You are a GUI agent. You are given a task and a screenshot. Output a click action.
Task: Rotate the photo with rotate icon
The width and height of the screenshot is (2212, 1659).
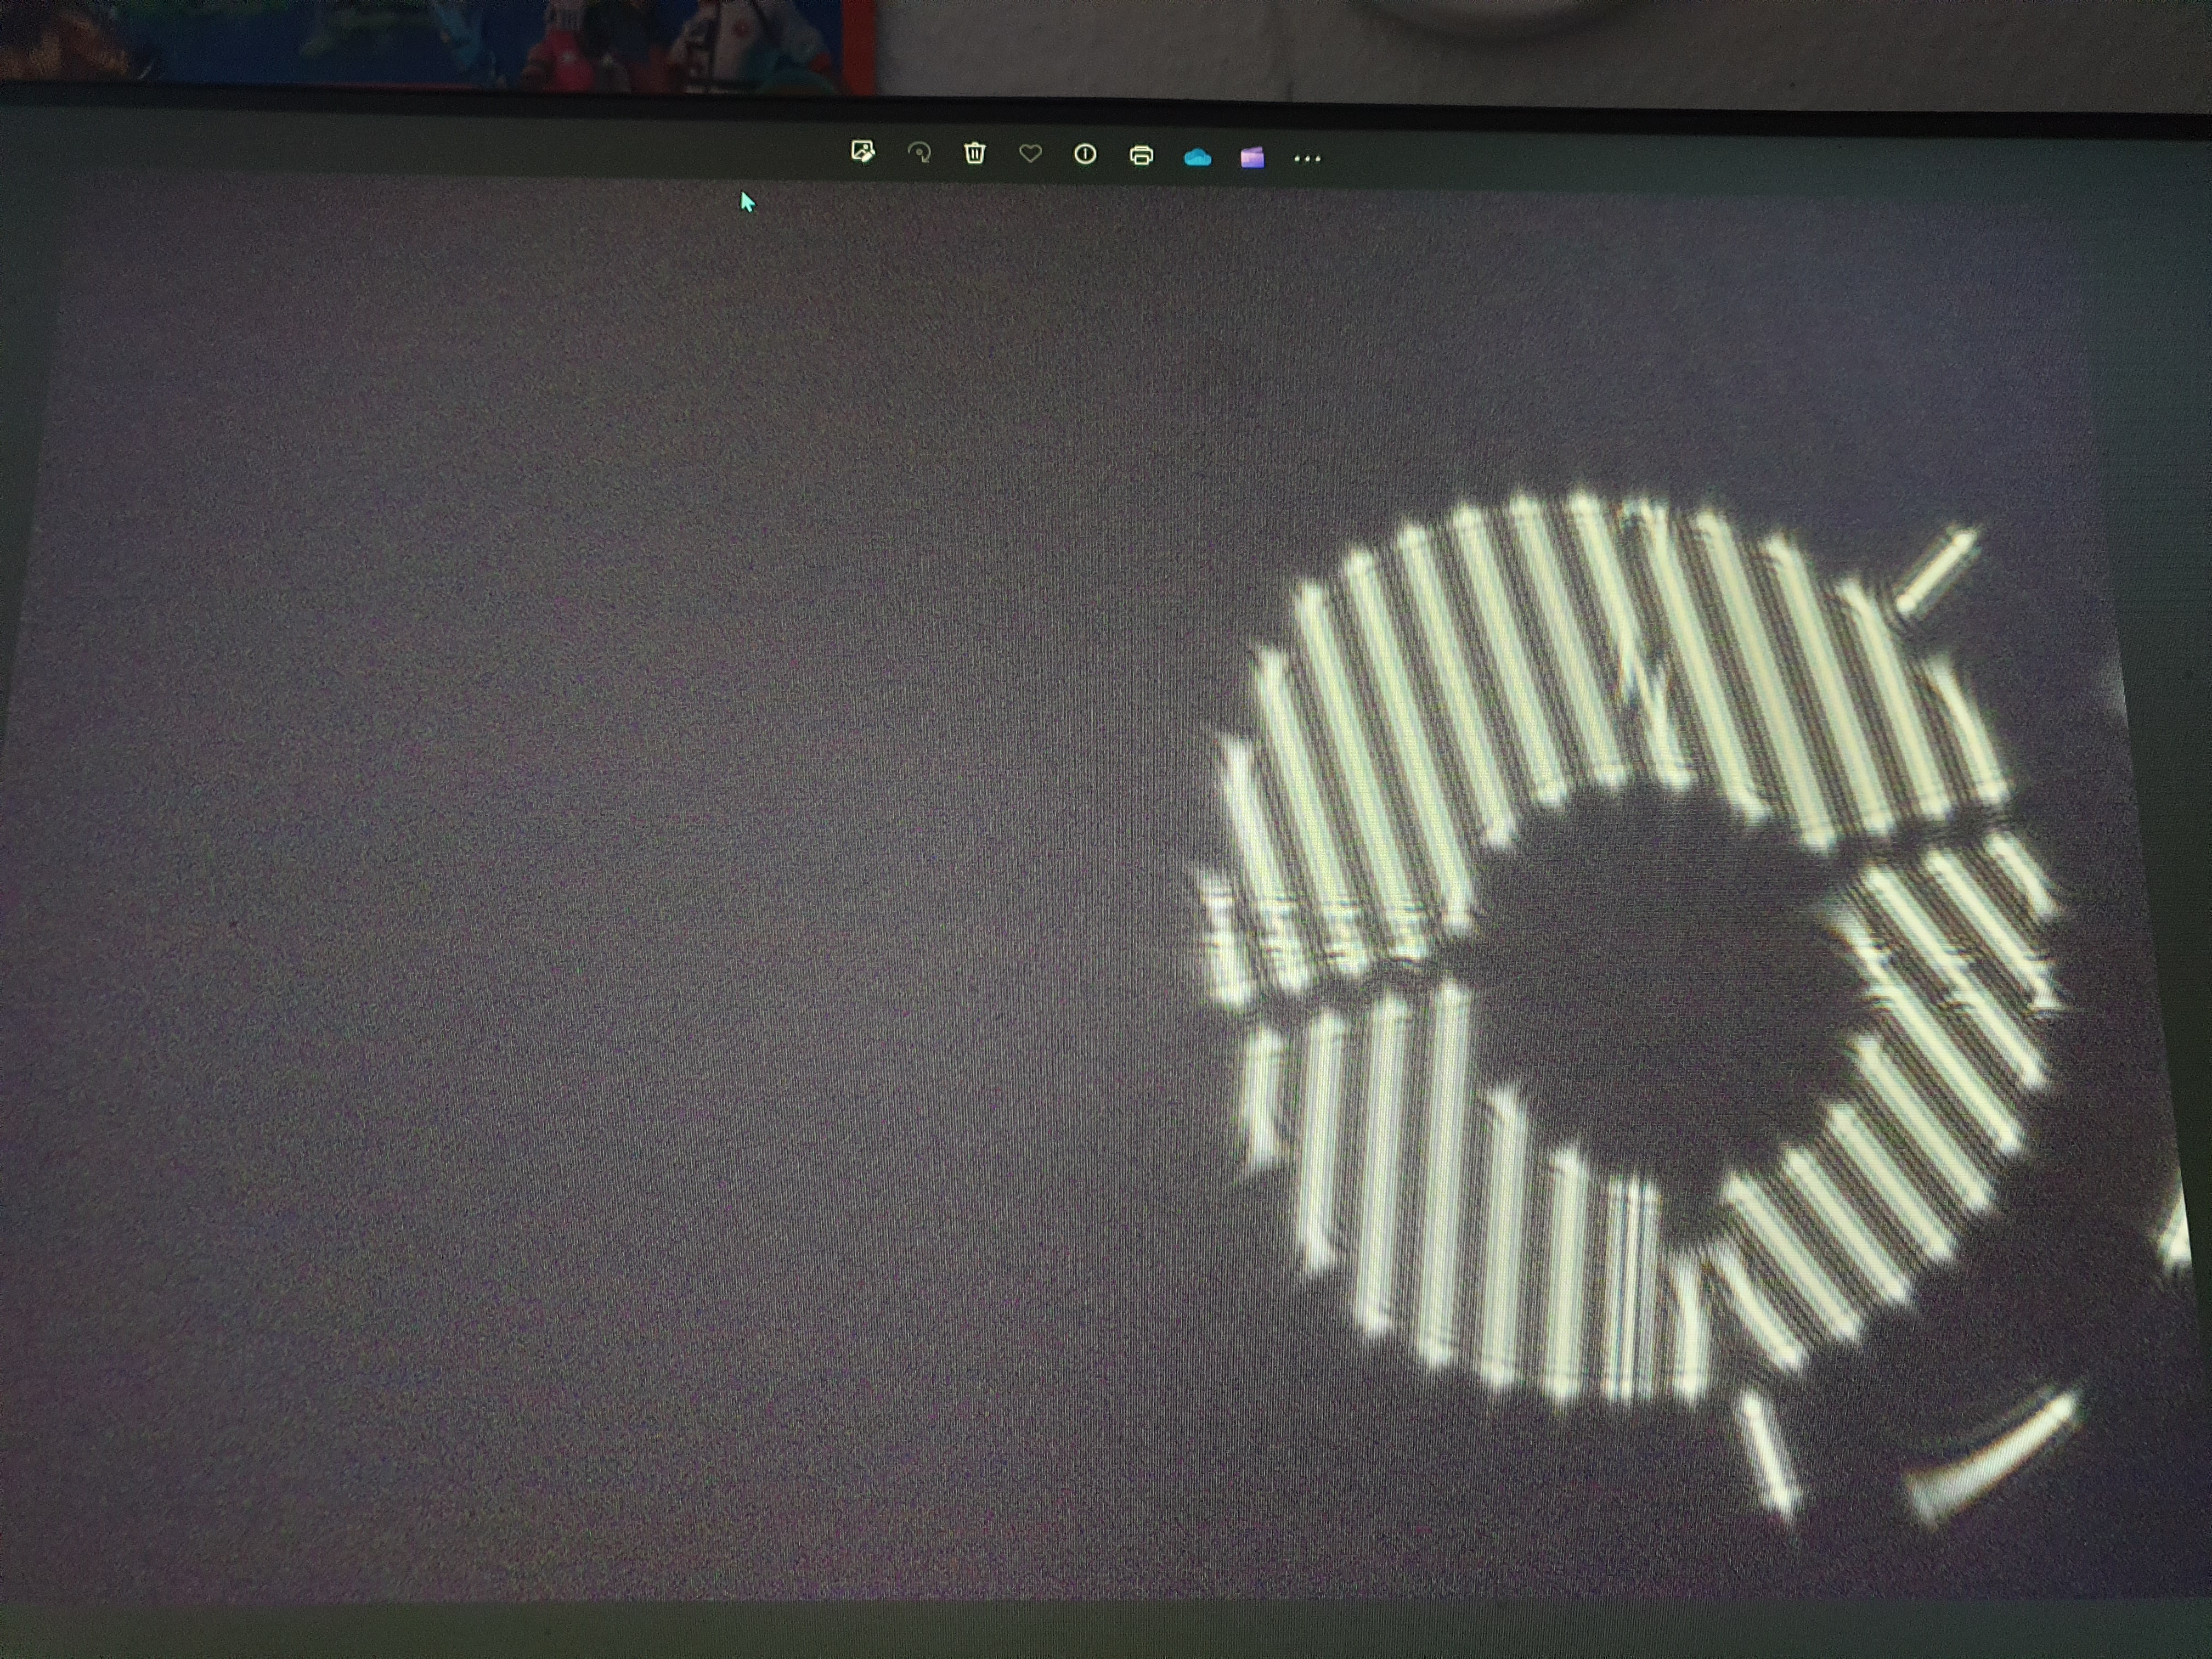pyautogui.click(x=919, y=154)
